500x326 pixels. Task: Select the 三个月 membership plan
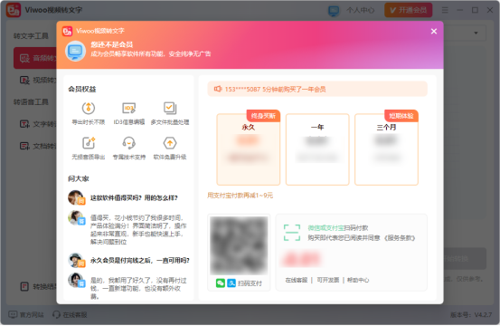click(386, 149)
